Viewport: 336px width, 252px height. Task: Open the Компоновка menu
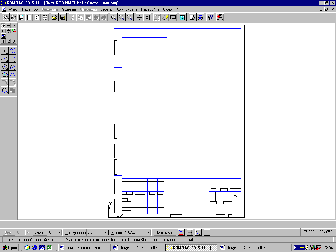[x=127, y=9]
